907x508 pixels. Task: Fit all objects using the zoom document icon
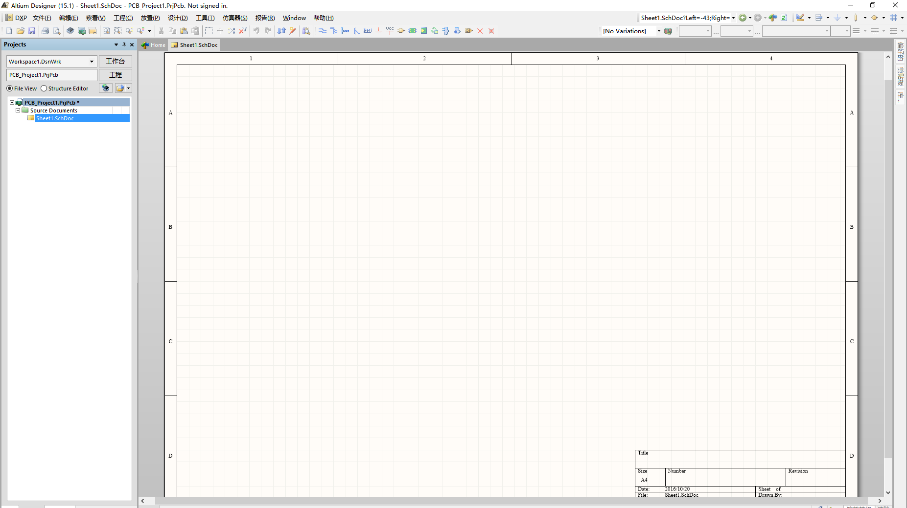(106, 31)
